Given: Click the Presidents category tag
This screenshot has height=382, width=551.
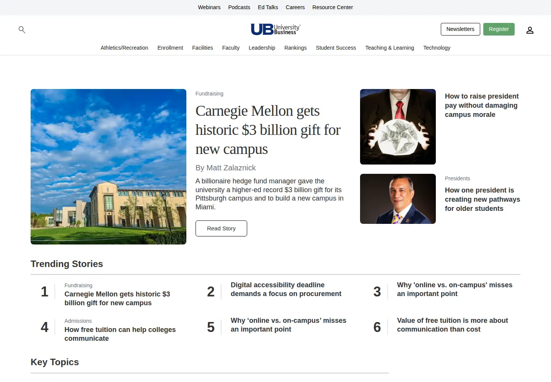Looking at the screenshot, I should [x=457, y=178].
